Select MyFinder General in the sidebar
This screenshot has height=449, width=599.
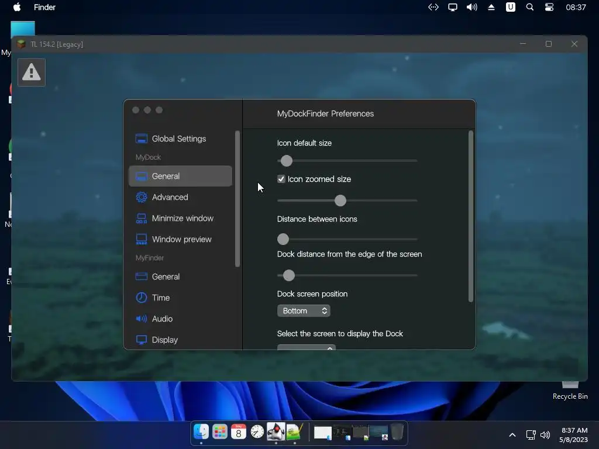tap(180, 277)
